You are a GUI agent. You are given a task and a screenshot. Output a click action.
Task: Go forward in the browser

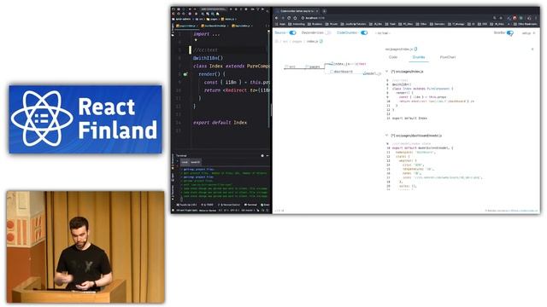[283, 18]
